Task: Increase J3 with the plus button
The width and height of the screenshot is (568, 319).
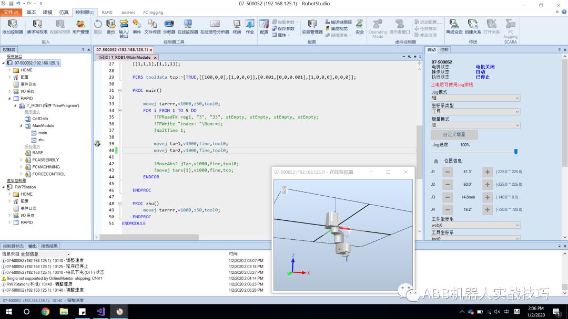Action: pos(487,197)
